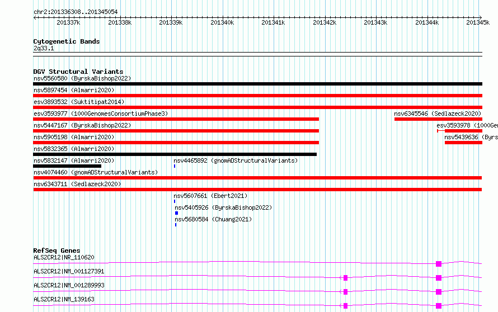This screenshot has width=498, height=312.
Task: Click the nsv5897454 (Almarri2020) label
Action: coord(74,90)
